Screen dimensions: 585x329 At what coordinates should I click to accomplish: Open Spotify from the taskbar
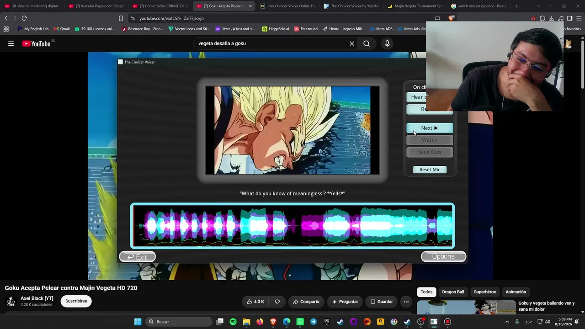click(233, 322)
